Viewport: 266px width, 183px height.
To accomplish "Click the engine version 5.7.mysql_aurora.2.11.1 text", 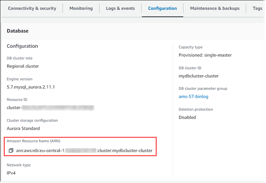I will point(34,86).
